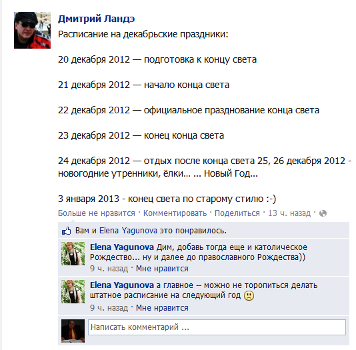Click Elena Yagunova avatar in second comment
The width and height of the screenshot is (356, 350).
[x=73, y=292]
